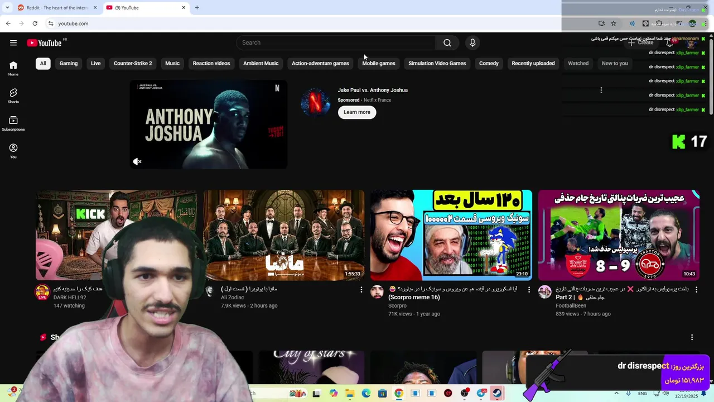Go back with the browser back arrow
Viewport: 714px width, 402px height.
pos(8,23)
